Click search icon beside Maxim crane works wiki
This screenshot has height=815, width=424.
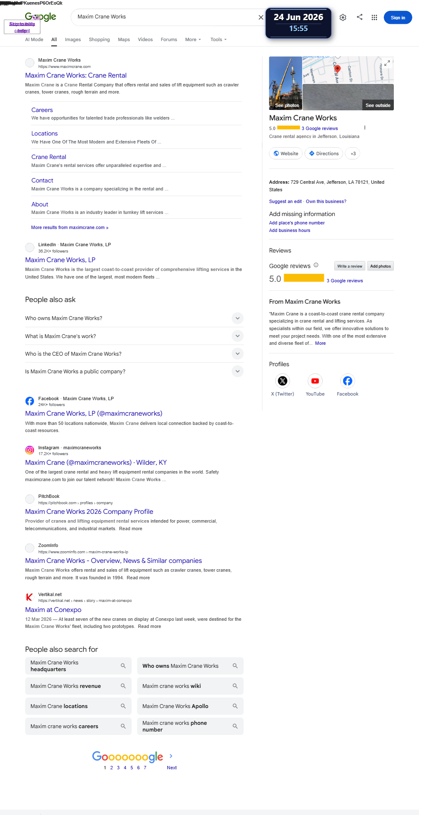point(235,686)
